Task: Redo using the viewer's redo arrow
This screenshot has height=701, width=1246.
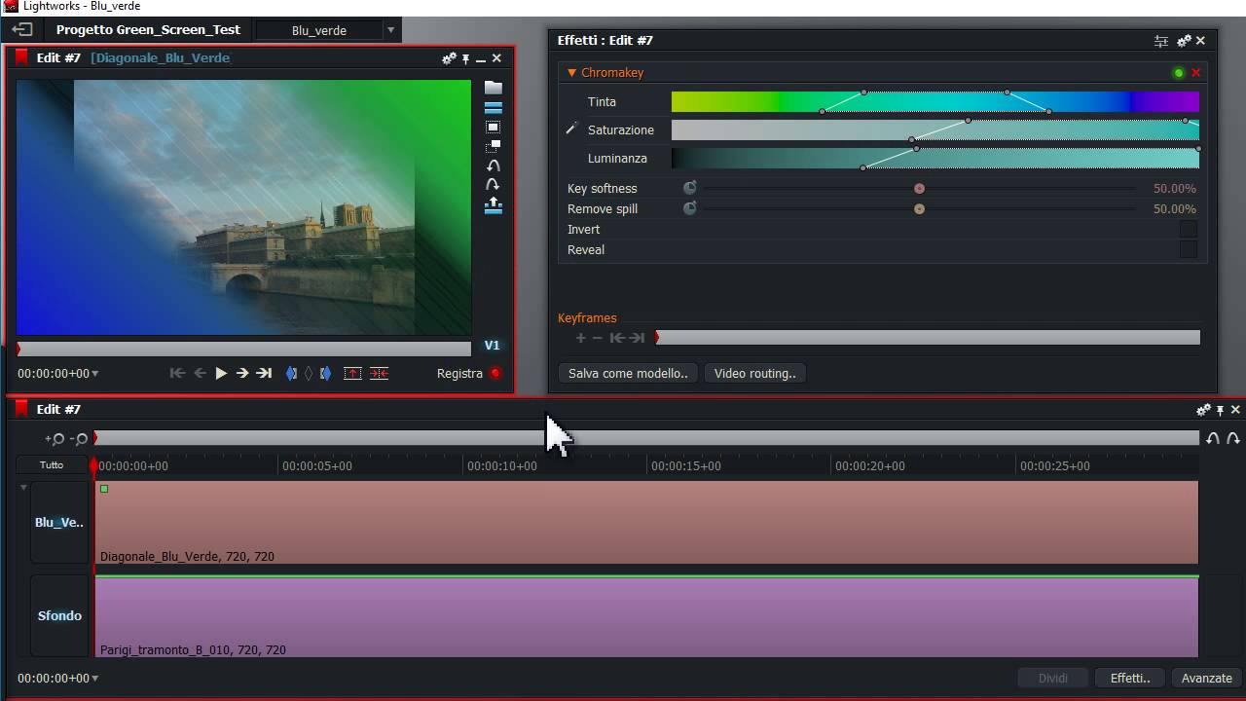Action: click(x=494, y=184)
